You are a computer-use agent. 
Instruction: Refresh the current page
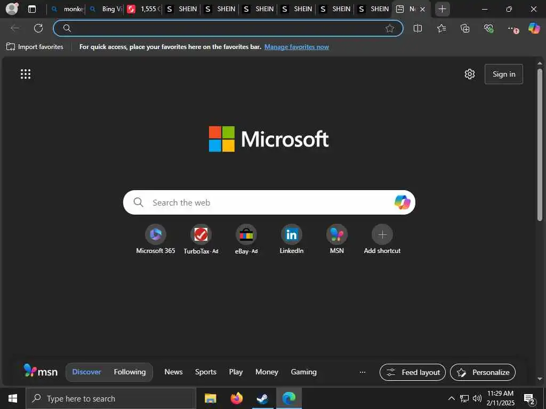coord(38,28)
